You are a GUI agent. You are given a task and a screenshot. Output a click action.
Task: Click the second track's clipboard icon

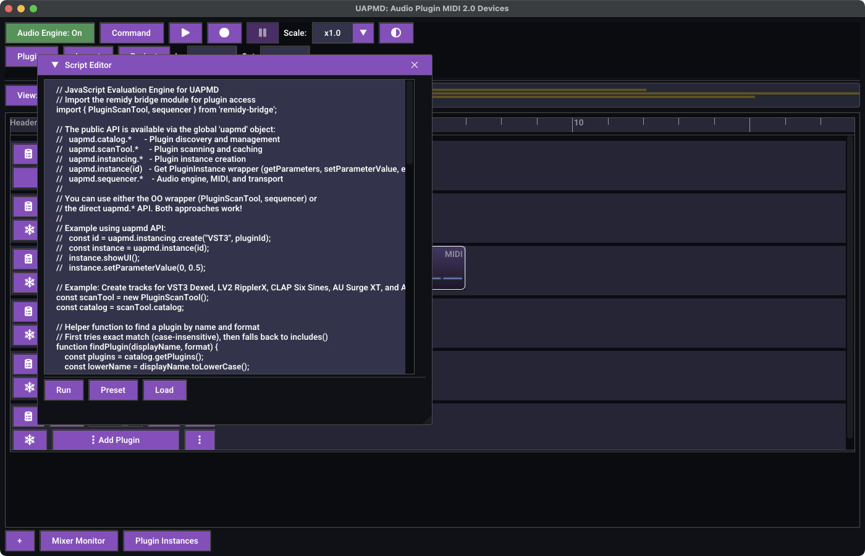coord(25,206)
